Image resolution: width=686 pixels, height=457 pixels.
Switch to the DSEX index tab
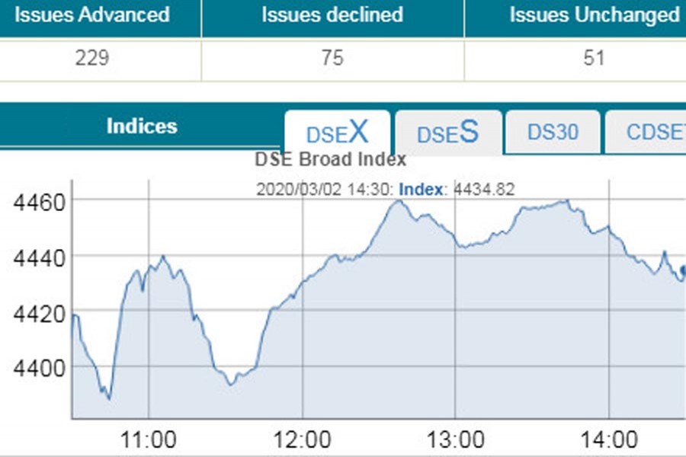[x=337, y=133]
